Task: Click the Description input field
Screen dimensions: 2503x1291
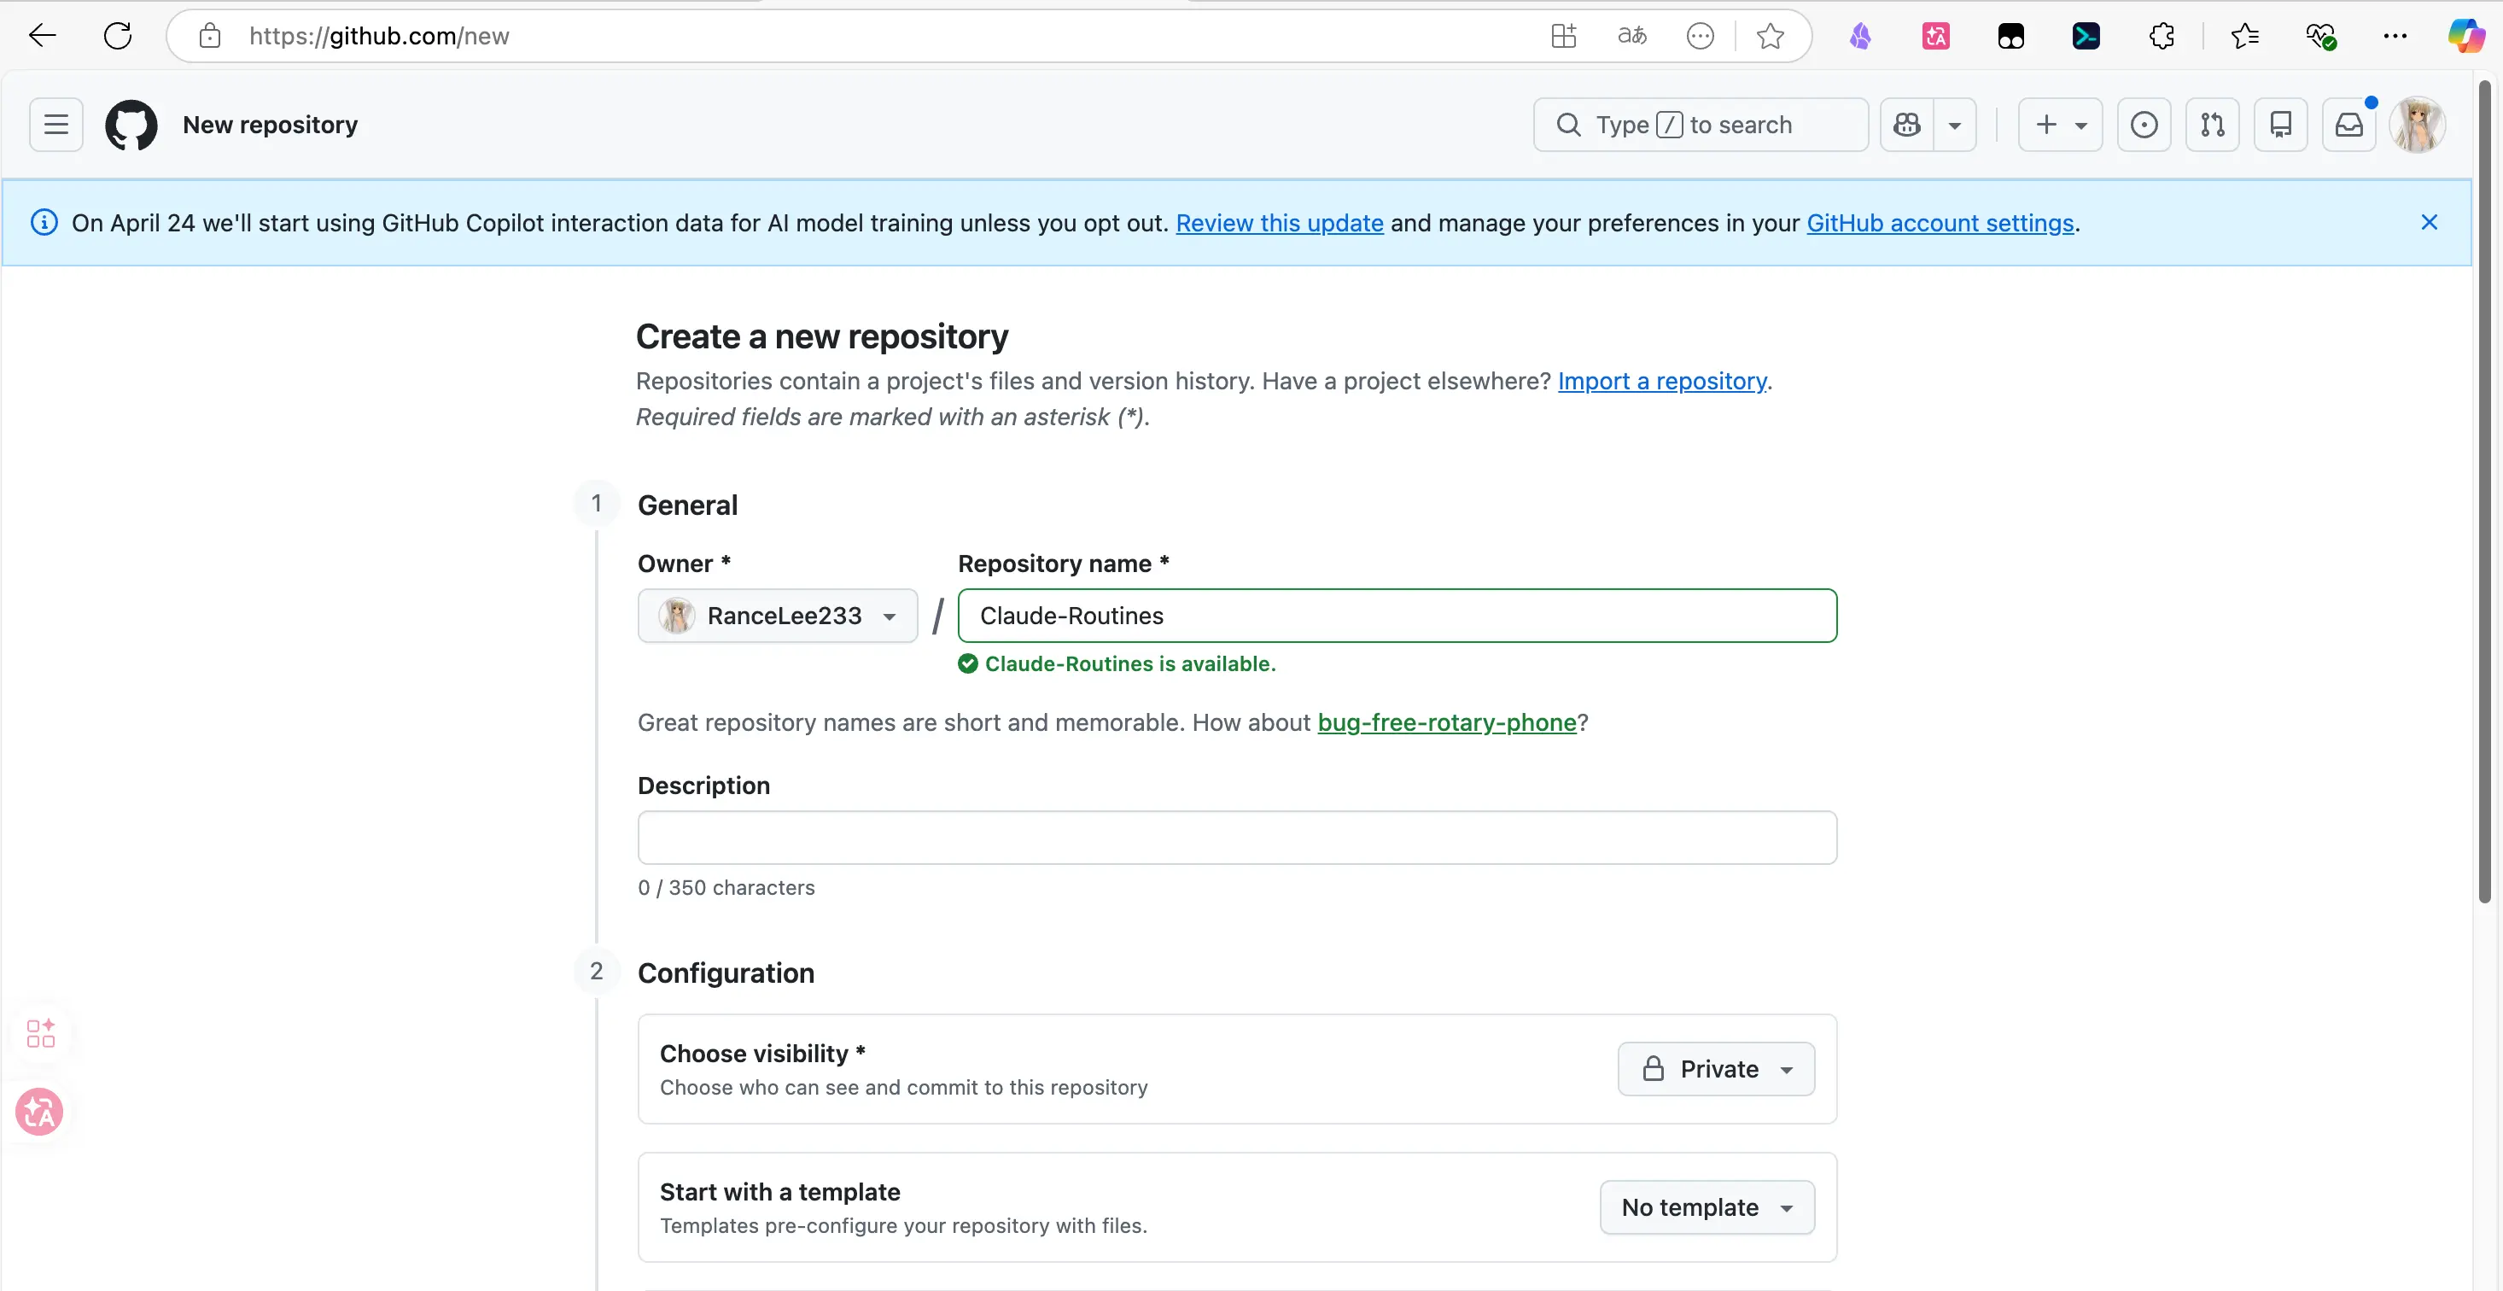Action: click(1236, 837)
